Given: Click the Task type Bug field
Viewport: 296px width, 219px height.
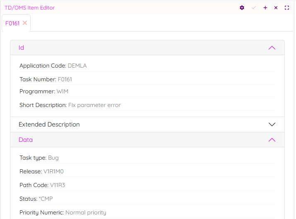Looking at the screenshot, I should [x=53, y=158].
